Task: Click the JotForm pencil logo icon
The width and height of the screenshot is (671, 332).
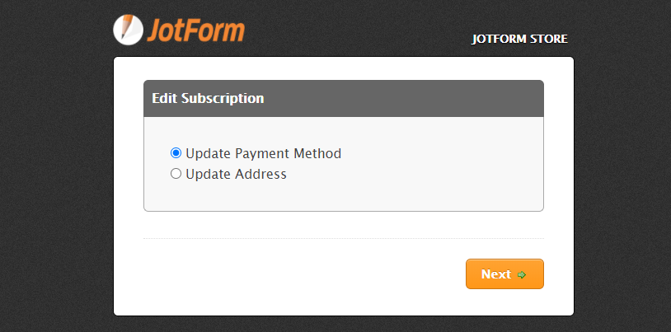Action: (x=128, y=30)
